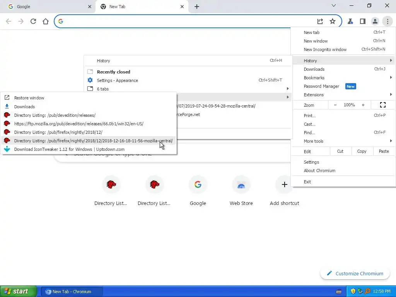This screenshot has width=396, height=297.
Task: Open Directory Listing /pub/devedition/releases/ entry
Action: pyautogui.click(x=89, y=115)
